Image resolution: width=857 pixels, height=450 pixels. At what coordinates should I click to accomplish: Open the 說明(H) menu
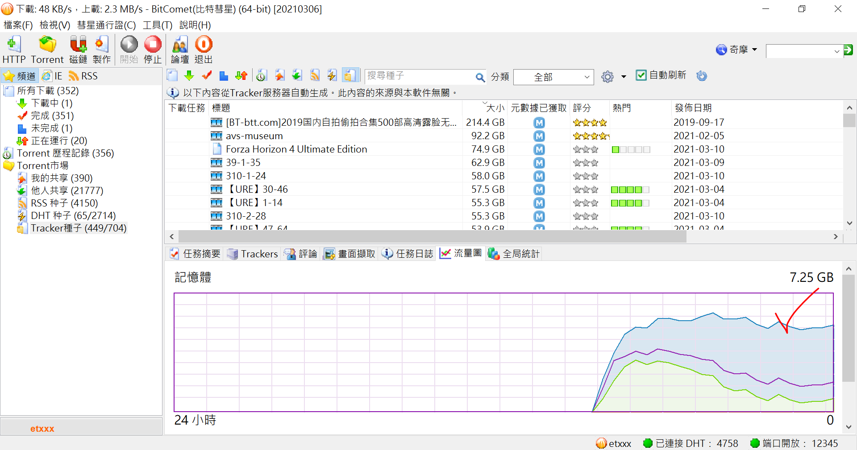(195, 25)
